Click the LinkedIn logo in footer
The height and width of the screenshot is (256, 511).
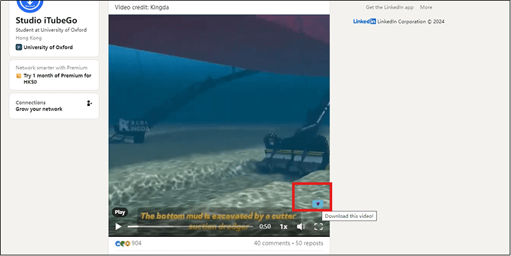(x=365, y=22)
